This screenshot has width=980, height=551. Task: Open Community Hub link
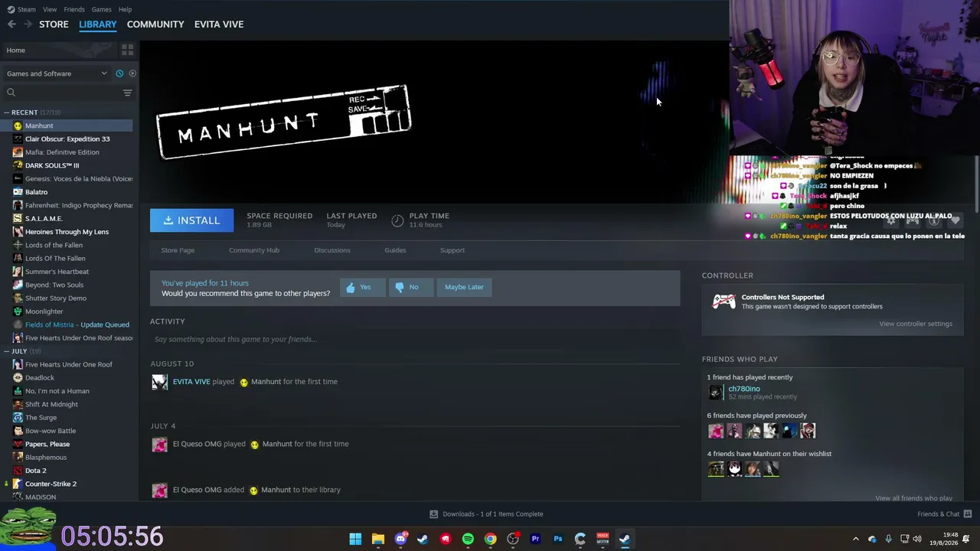254,250
